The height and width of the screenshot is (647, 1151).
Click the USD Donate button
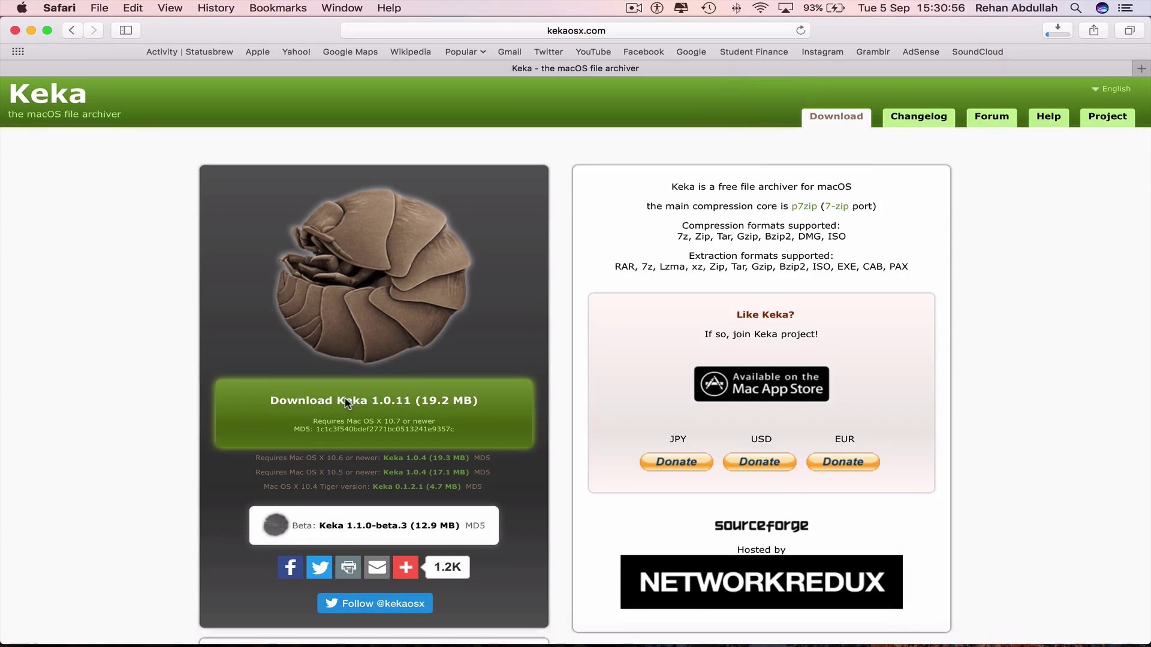coord(760,461)
